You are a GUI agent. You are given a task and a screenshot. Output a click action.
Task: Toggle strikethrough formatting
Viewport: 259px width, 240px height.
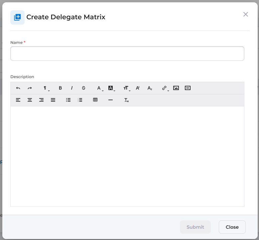click(x=83, y=88)
